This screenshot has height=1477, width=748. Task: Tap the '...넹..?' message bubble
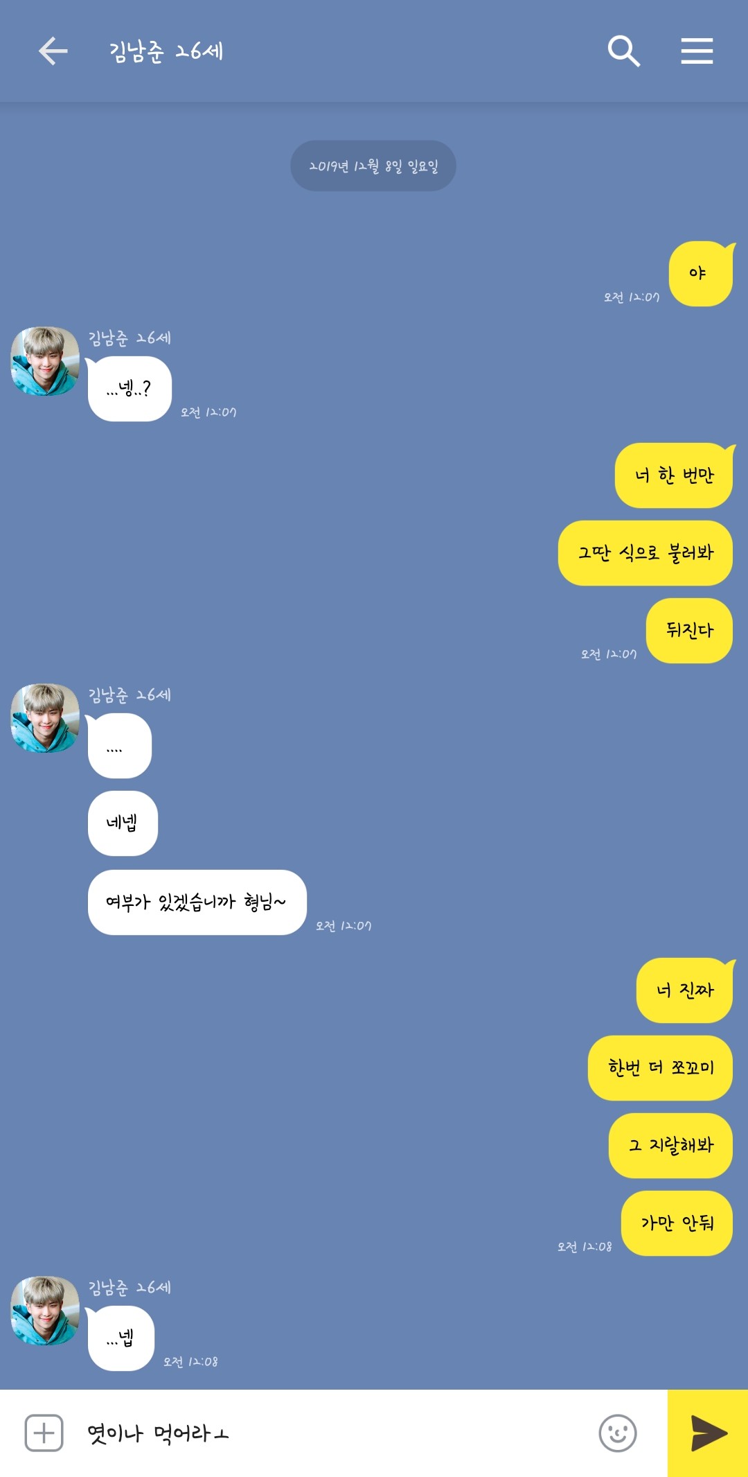tap(129, 388)
